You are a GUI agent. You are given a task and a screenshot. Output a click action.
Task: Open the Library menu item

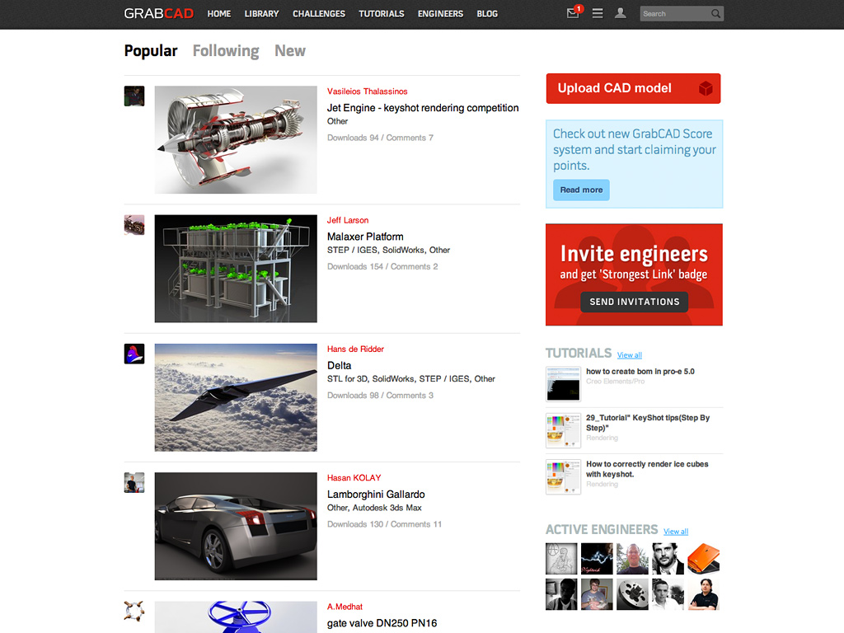pos(261,14)
